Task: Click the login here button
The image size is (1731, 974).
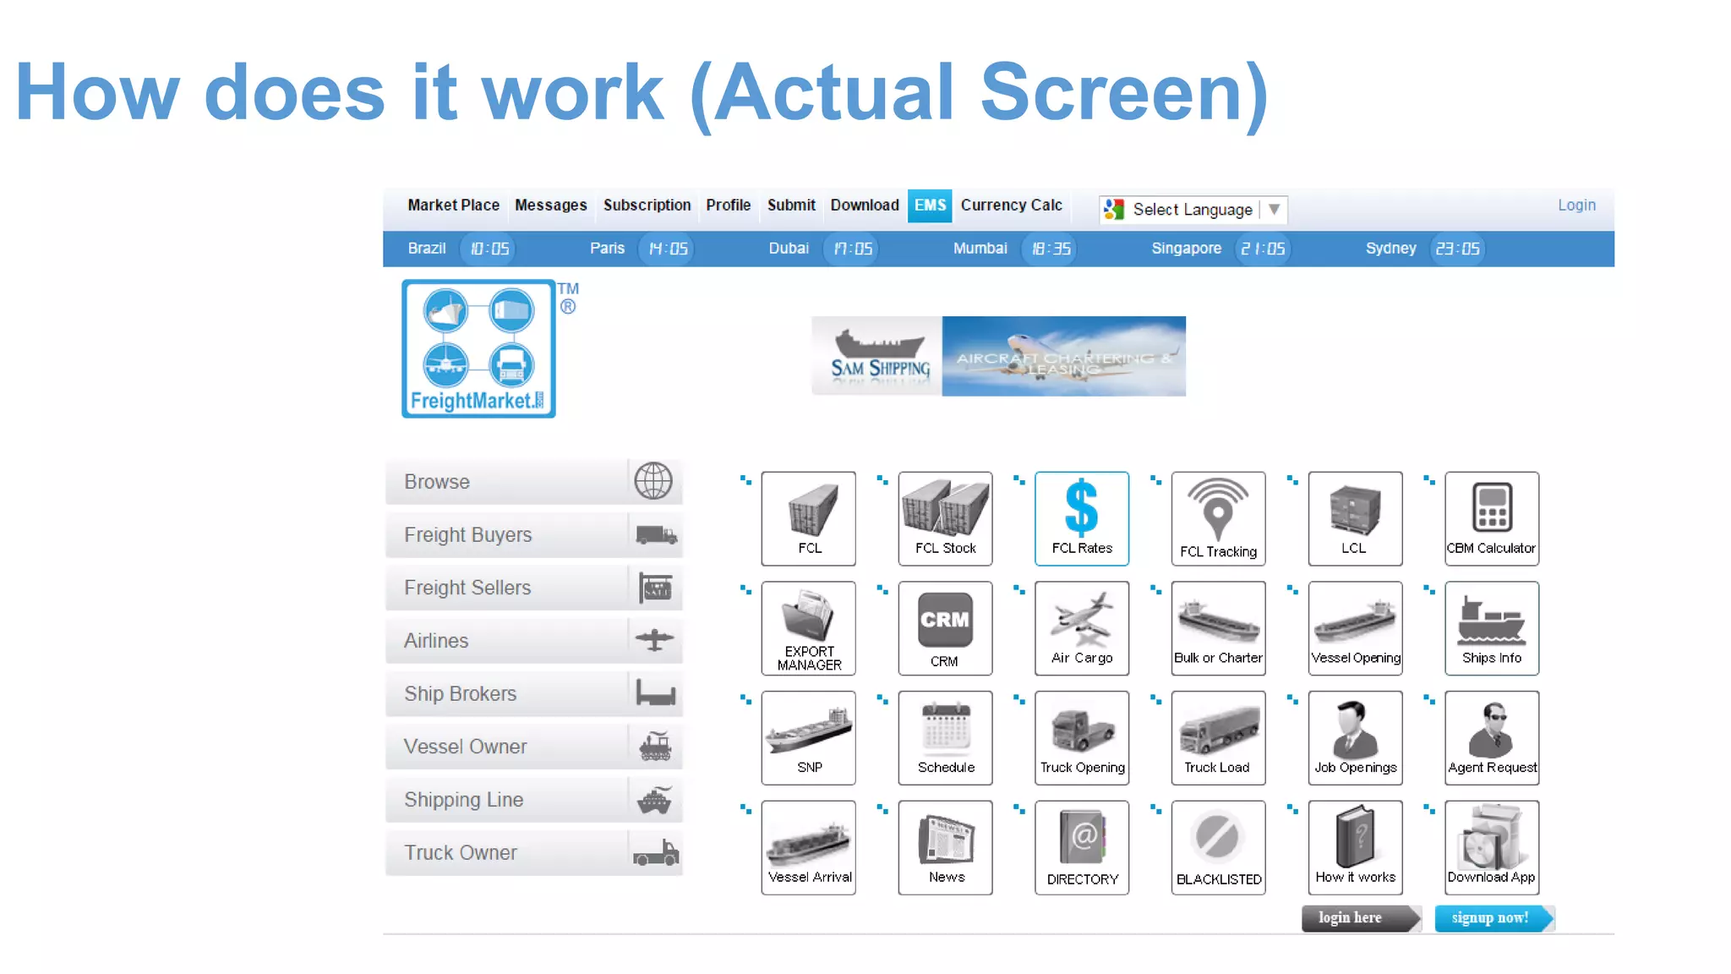Action: coord(1361,918)
